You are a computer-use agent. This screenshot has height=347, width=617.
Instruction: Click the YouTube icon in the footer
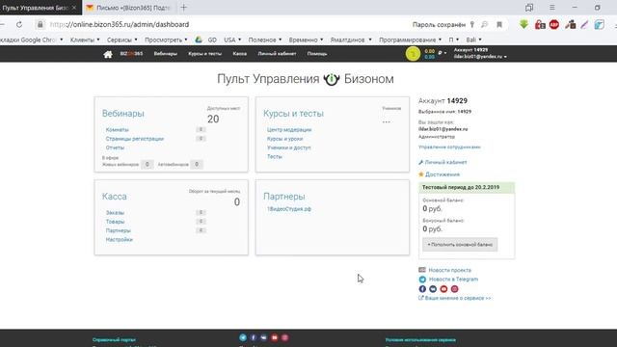point(274,337)
